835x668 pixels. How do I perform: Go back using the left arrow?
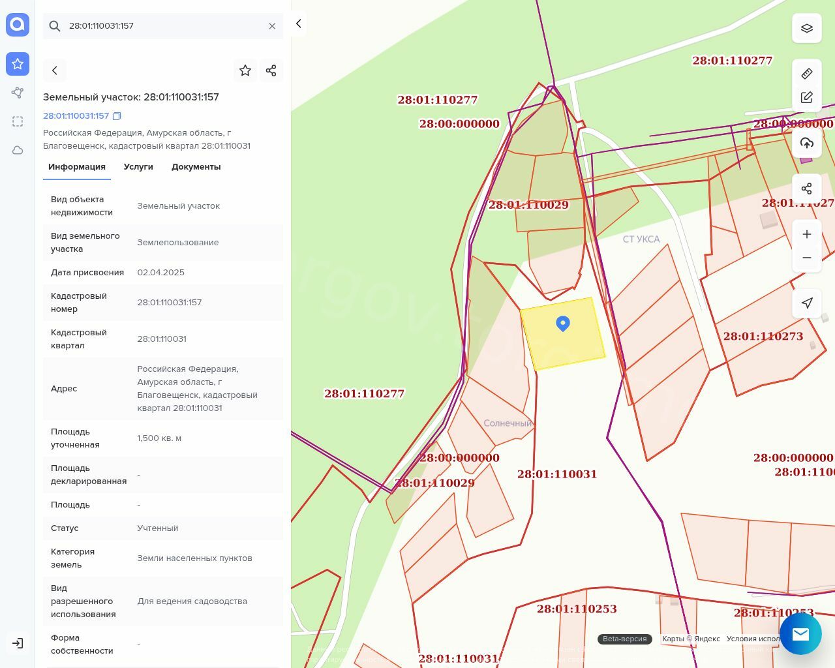55,70
